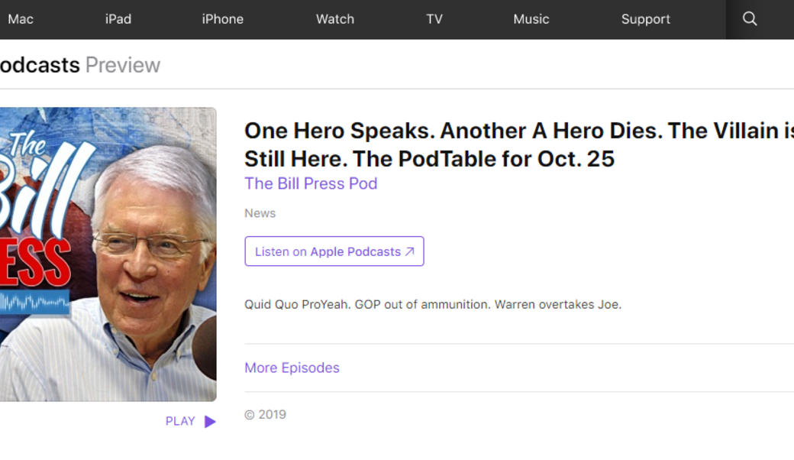Click the Listen on Apple Podcasts button
794x460 pixels.
coord(334,251)
